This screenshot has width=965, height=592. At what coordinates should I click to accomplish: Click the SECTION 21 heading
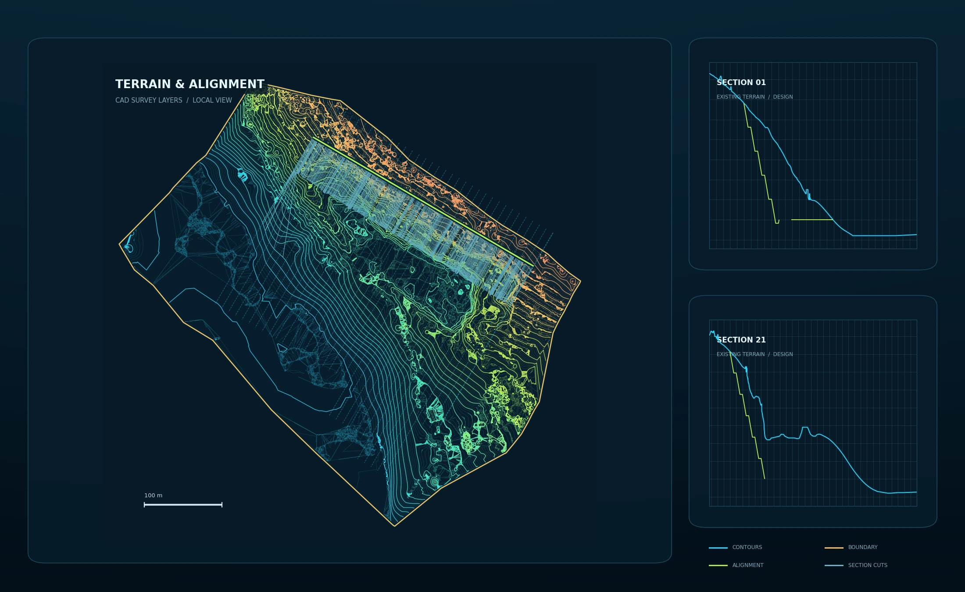[741, 340]
